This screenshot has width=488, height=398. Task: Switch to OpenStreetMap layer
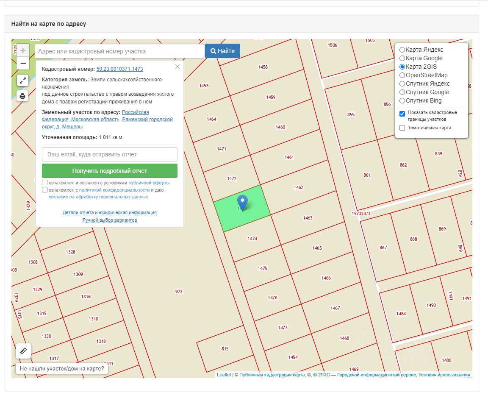(402, 75)
